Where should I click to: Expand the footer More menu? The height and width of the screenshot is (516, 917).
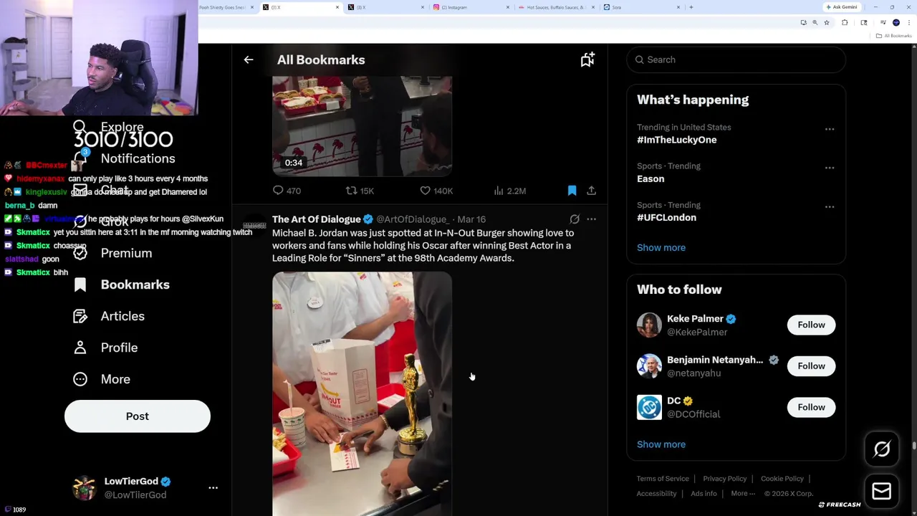click(743, 494)
